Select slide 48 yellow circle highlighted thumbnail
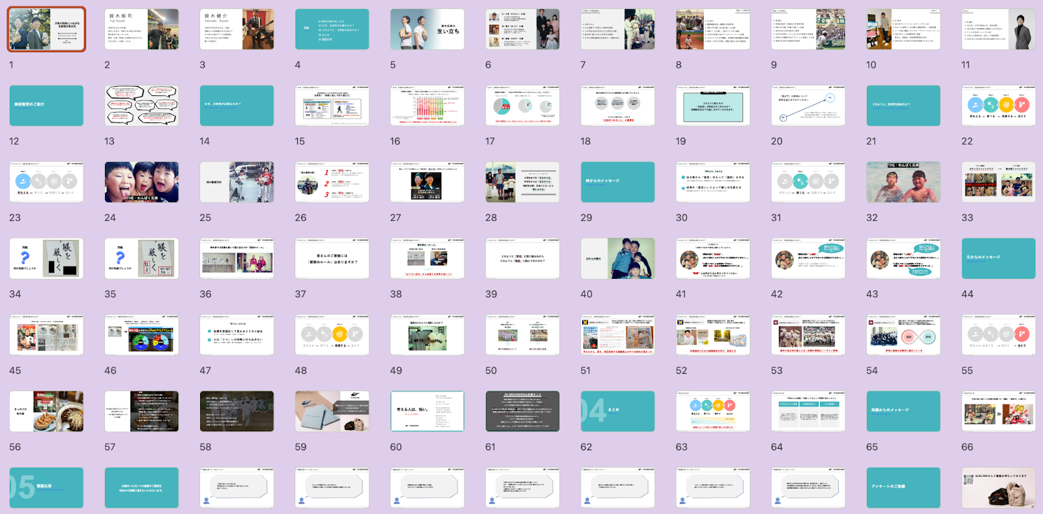The width and height of the screenshot is (1043, 514). [x=332, y=335]
